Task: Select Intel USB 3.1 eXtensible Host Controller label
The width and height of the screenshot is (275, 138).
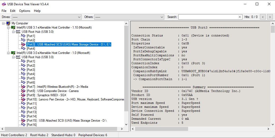Action: coord(54,27)
